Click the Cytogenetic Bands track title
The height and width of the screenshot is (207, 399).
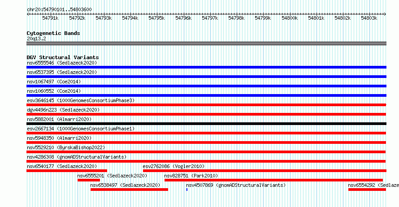click(53, 33)
